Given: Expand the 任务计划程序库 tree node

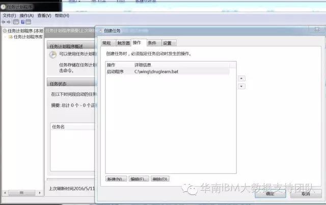Looking at the screenshot, I should (5, 37).
